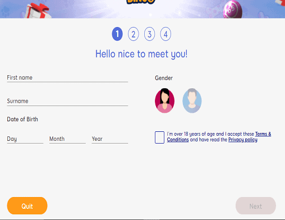Focus the First name field
Screen dimensions: 285x220
point(67,78)
